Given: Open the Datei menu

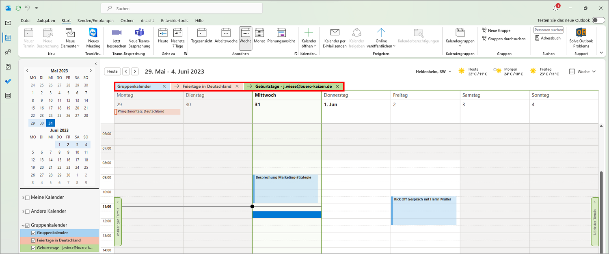Looking at the screenshot, I should (26, 21).
